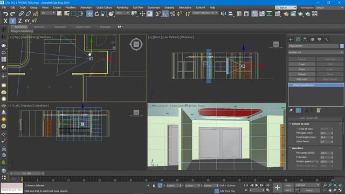
Task: Restrict transform to X axis
Action: [5, 21]
